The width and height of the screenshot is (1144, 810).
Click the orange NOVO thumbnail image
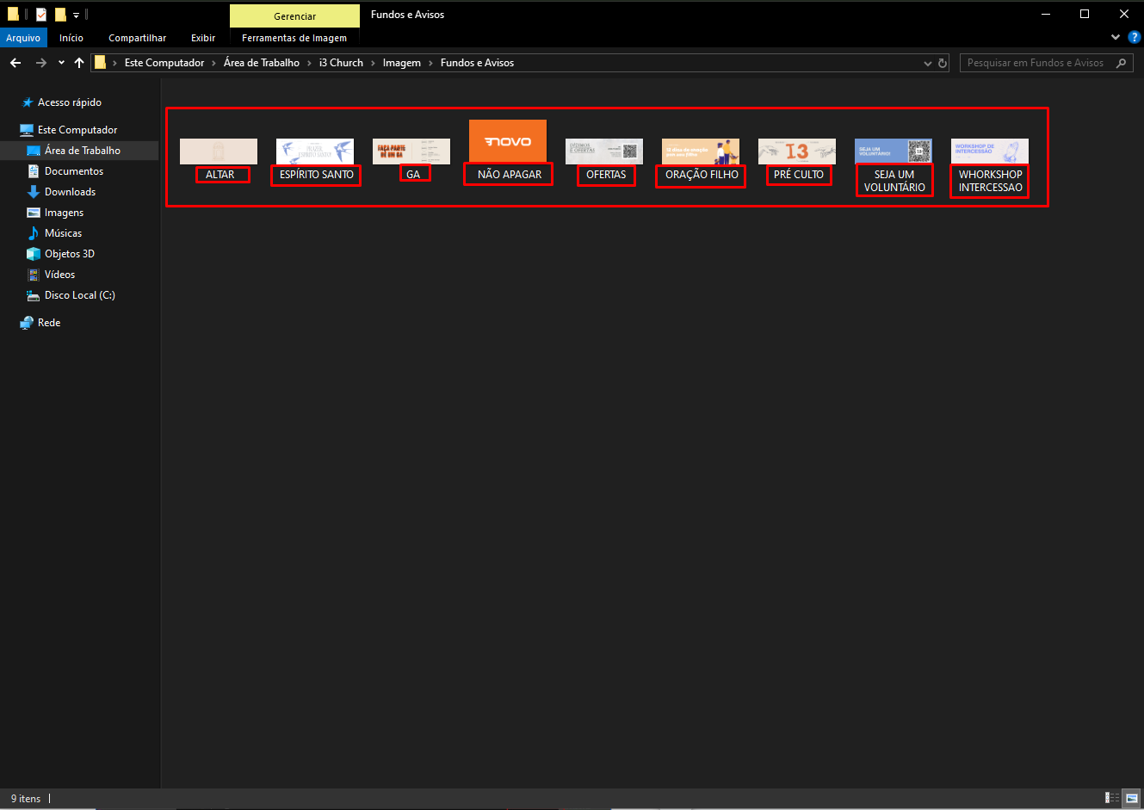tap(508, 141)
